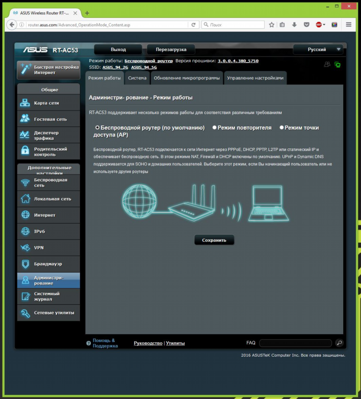Click the Перезагрузка button
The width and height of the screenshot is (361, 399).
coord(171,50)
